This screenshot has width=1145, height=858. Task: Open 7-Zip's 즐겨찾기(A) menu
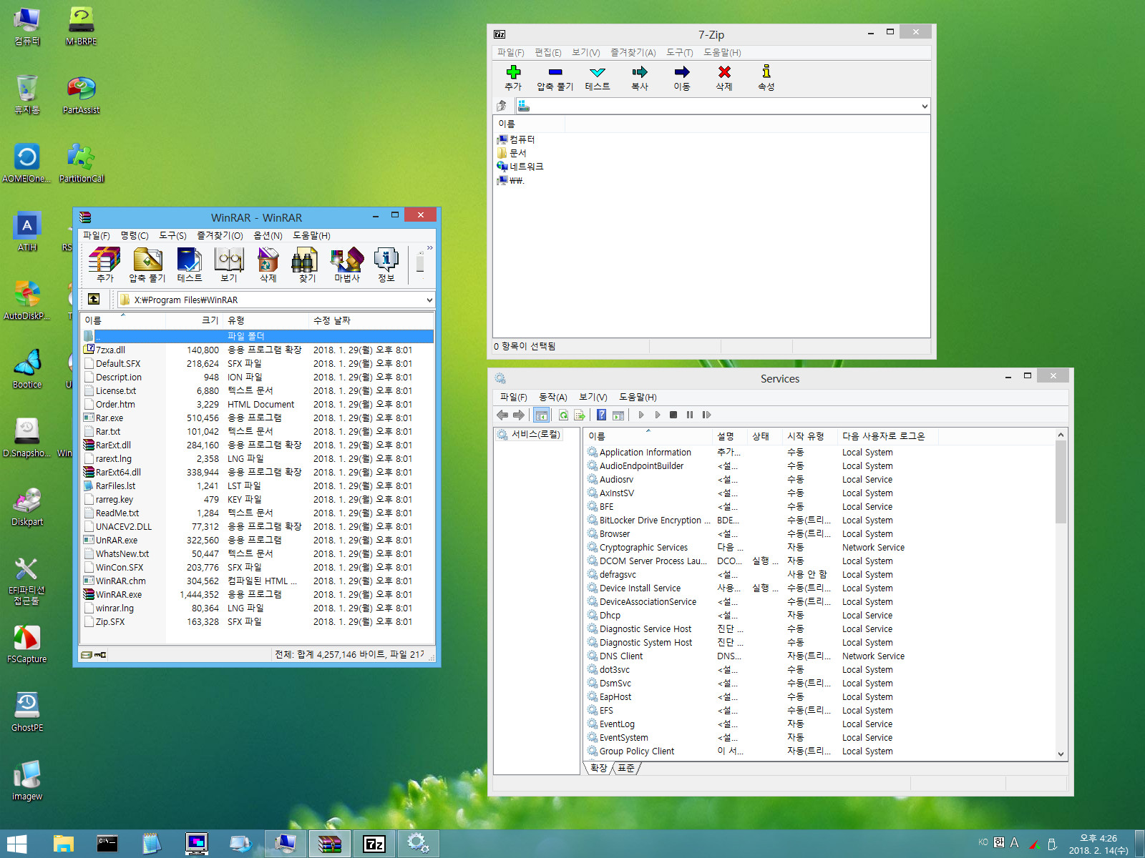pyautogui.click(x=633, y=52)
